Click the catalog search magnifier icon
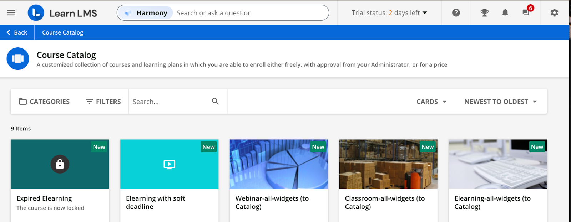Viewport: 571px width, 222px height. coord(215,101)
